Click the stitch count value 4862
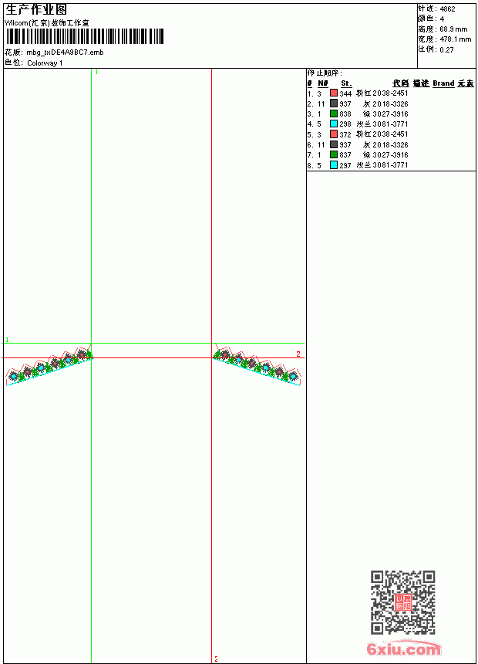The image size is (478, 664). [447, 9]
